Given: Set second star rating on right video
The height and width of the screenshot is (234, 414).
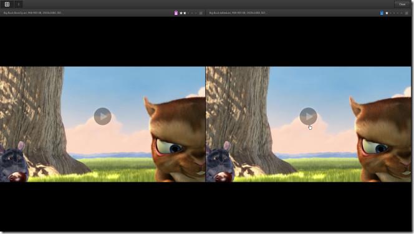Looking at the screenshot, I should click(x=390, y=13).
